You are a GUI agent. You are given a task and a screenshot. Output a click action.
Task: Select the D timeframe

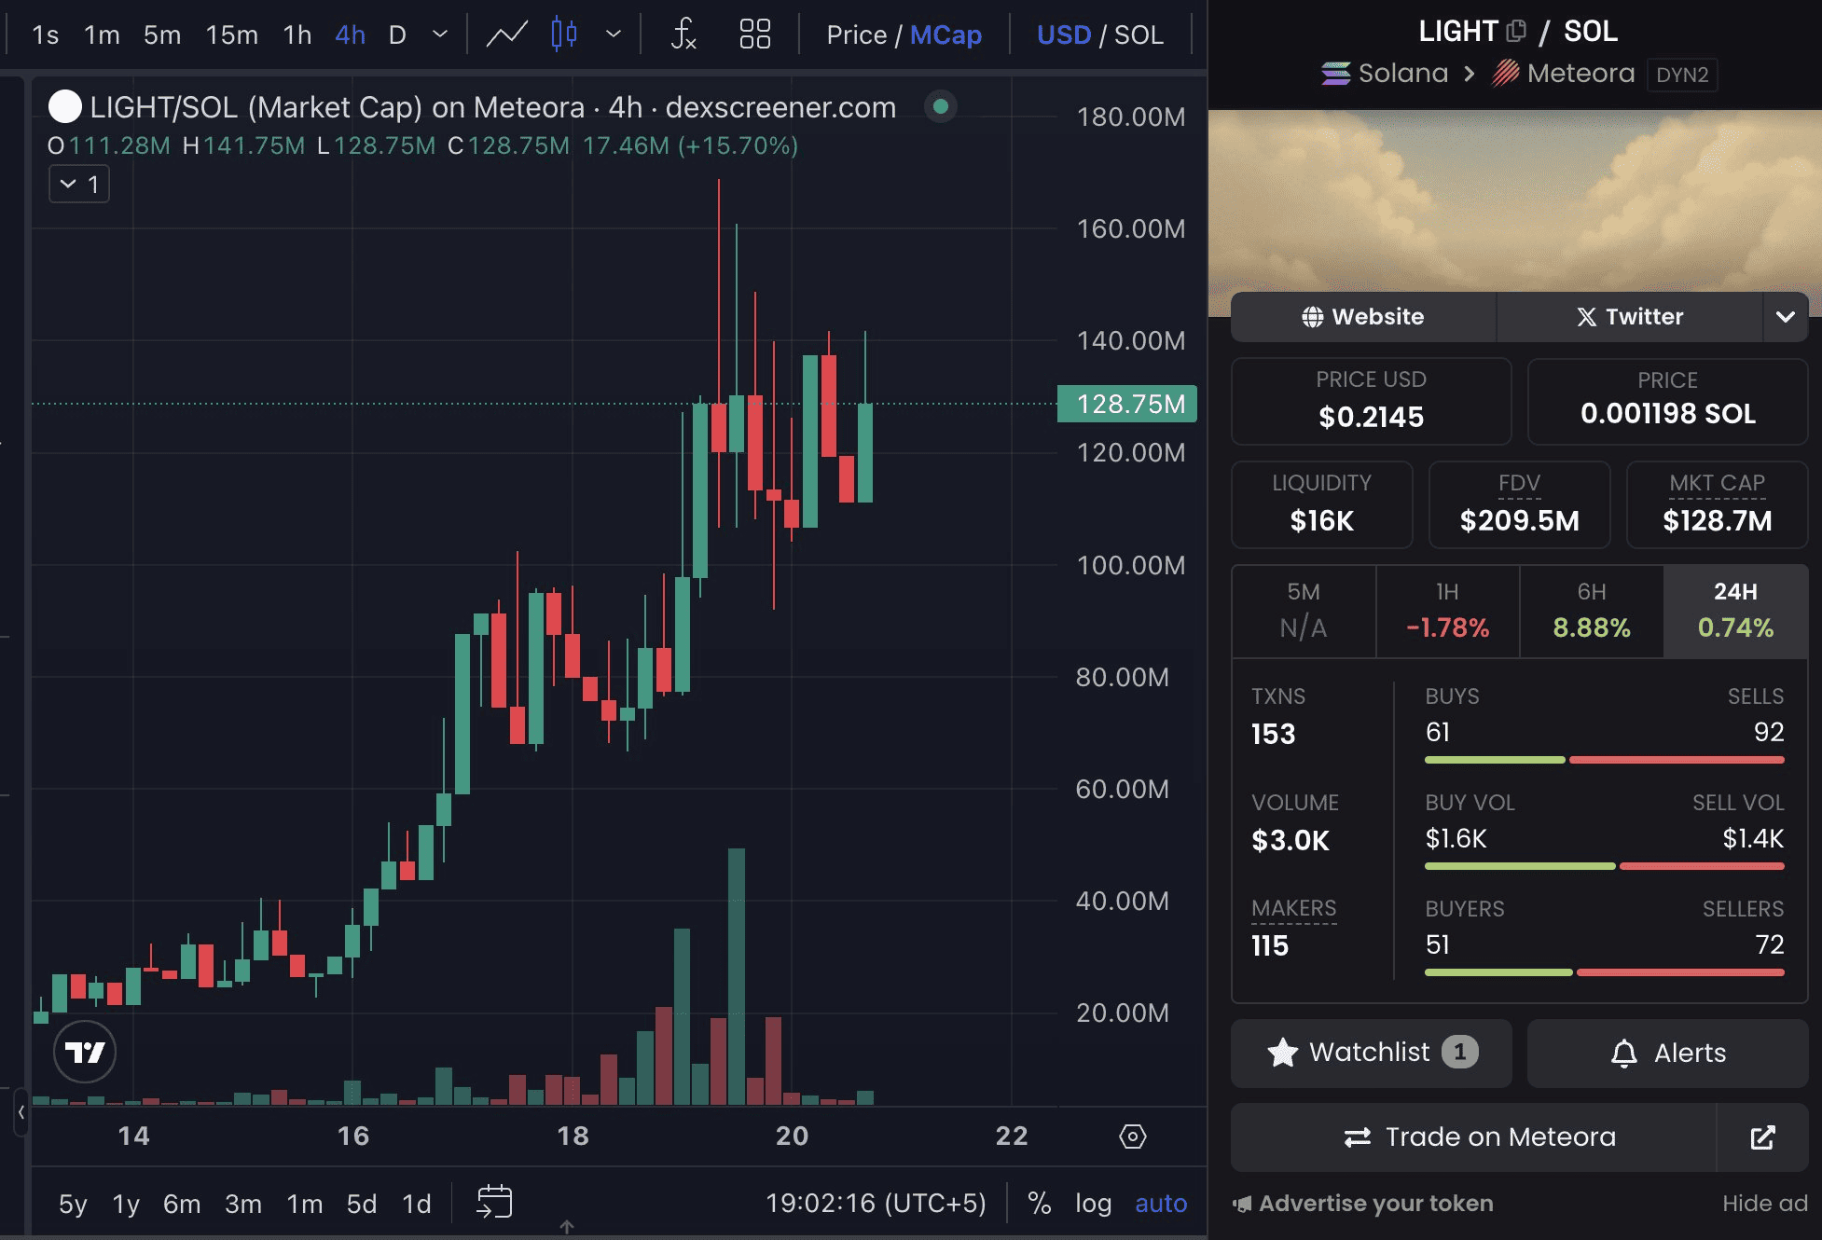397,34
